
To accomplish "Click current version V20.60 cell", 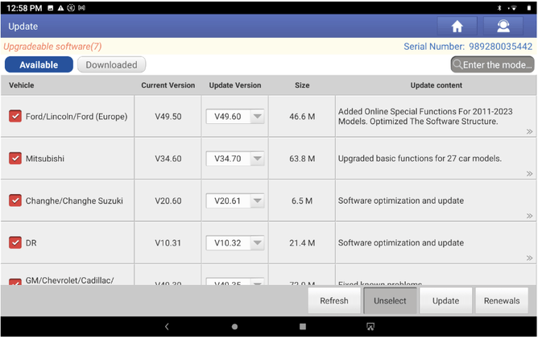I will [x=168, y=201].
